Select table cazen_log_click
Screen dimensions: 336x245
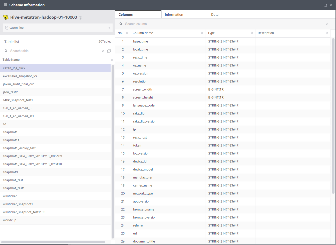[x=55, y=68]
